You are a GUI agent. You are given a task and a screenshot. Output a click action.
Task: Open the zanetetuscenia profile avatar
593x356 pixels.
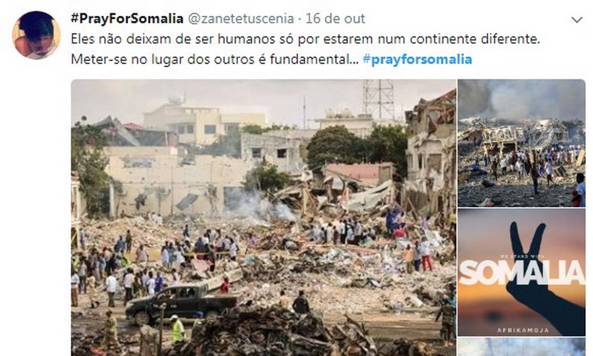(x=36, y=35)
